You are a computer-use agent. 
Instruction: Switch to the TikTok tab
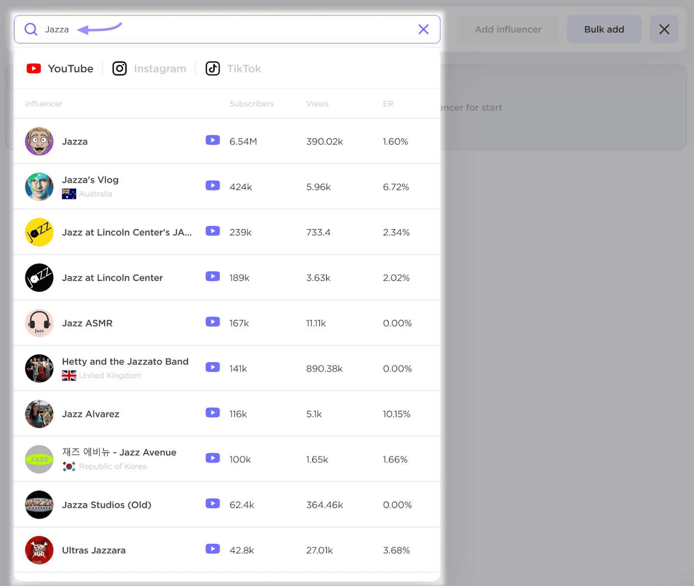coord(233,68)
